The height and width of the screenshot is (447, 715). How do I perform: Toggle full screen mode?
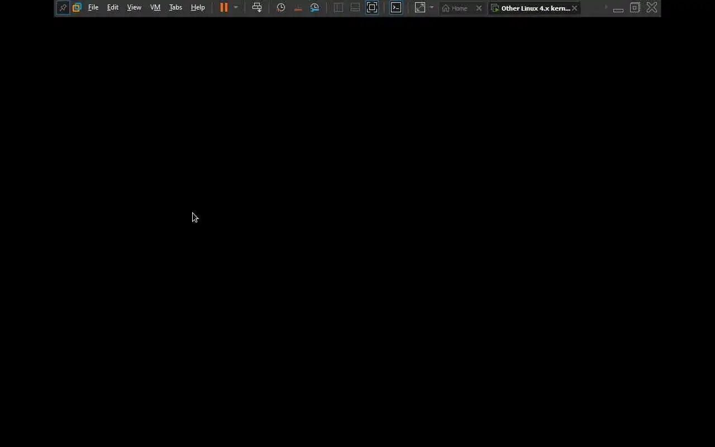click(372, 8)
